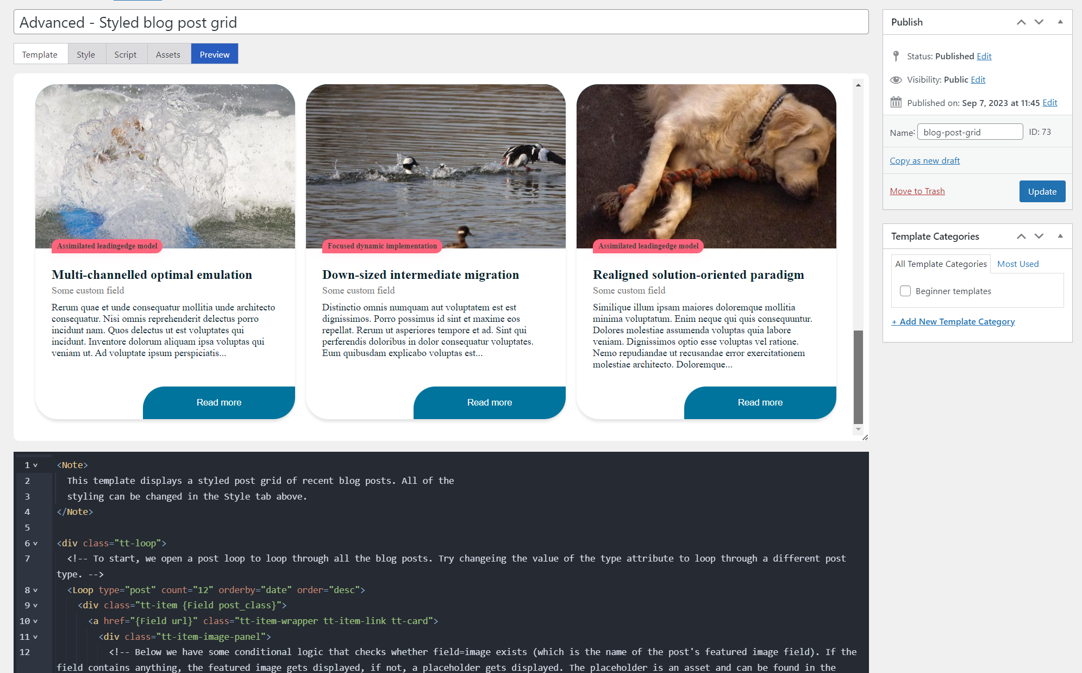The width and height of the screenshot is (1082, 673).
Task: Move Template Categories panel up arrow
Action: (1021, 236)
